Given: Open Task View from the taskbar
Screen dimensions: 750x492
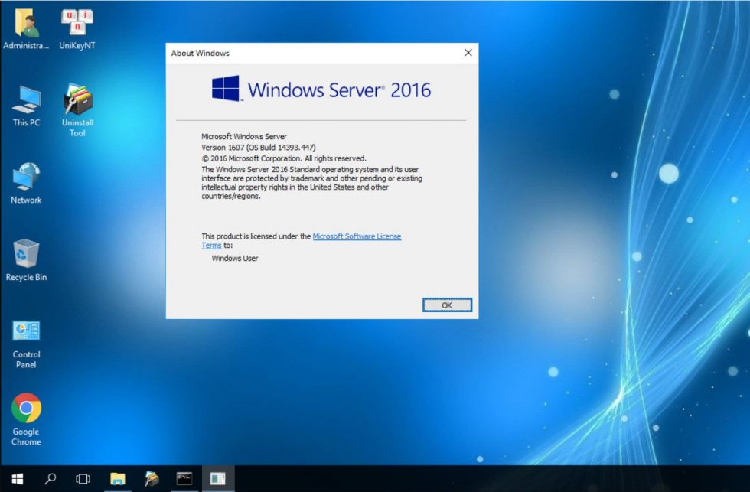Looking at the screenshot, I should point(83,479).
